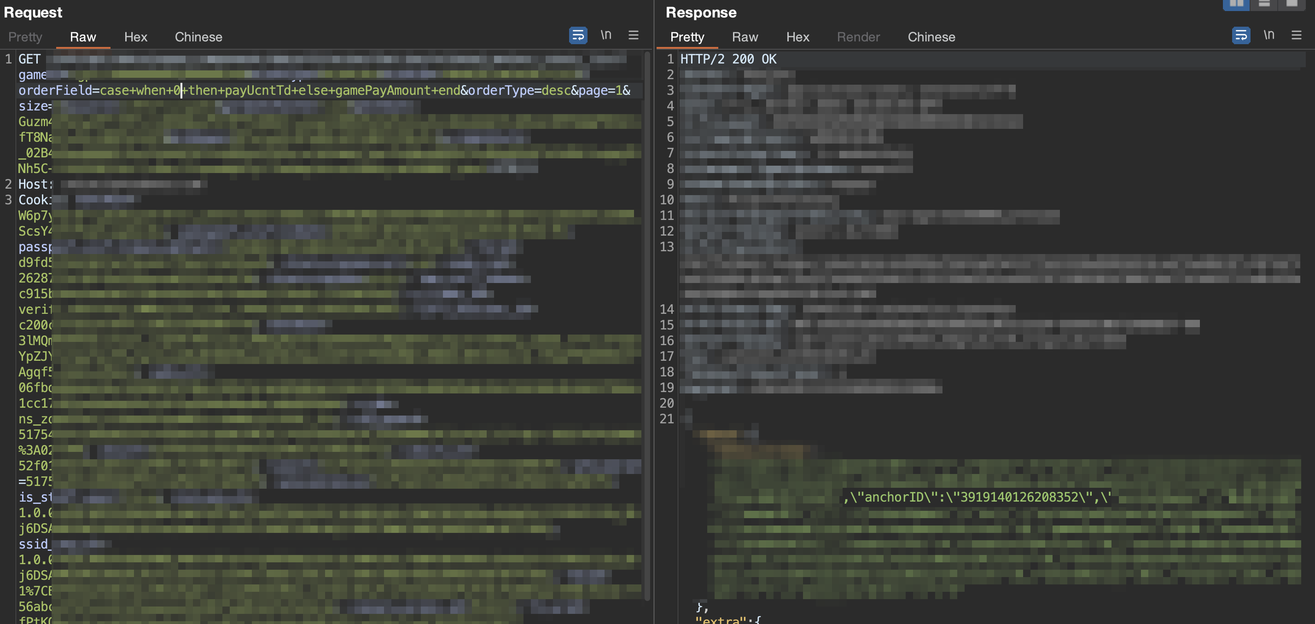Click the anchorID value 3919140126208352
The height and width of the screenshot is (624, 1315).
[x=1019, y=497]
